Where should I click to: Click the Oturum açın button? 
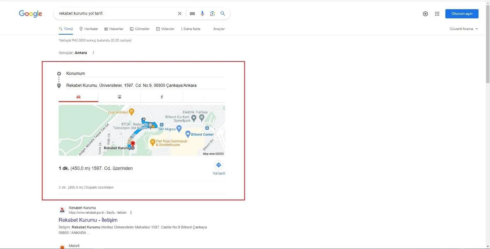point(462,14)
